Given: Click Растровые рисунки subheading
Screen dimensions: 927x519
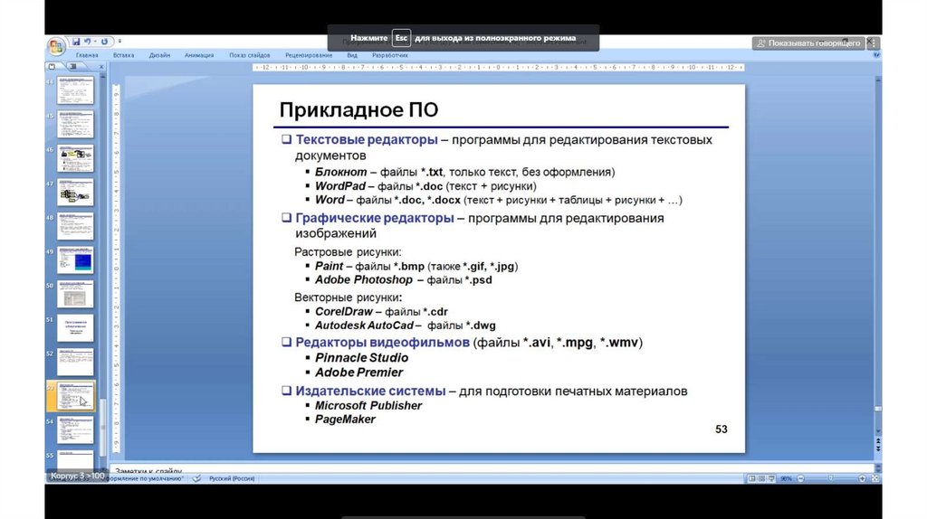Looking at the screenshot, I should (x=348, y=252).
